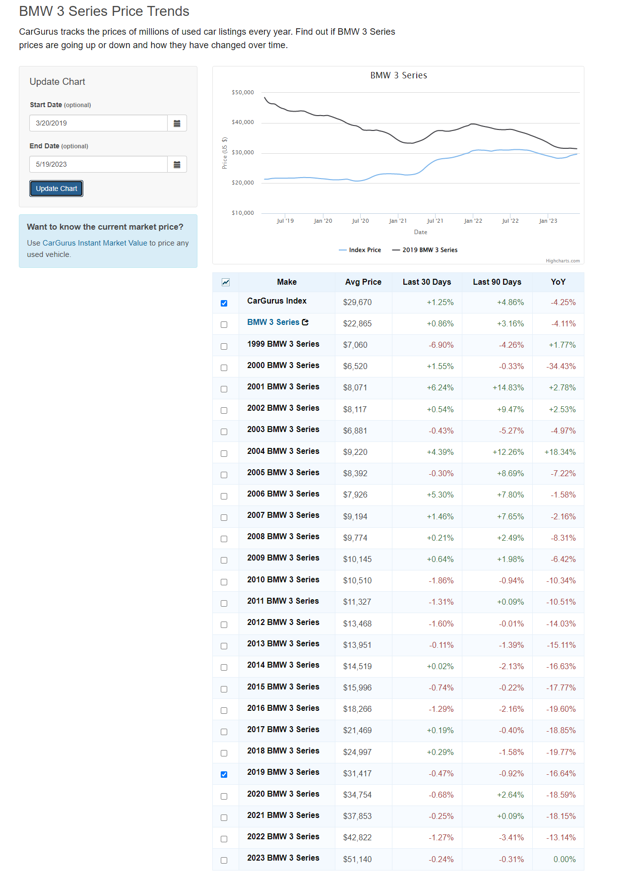Click the 2021 BMW 3 Series row label
Screen dimensions: 633x875
(283, 815)
